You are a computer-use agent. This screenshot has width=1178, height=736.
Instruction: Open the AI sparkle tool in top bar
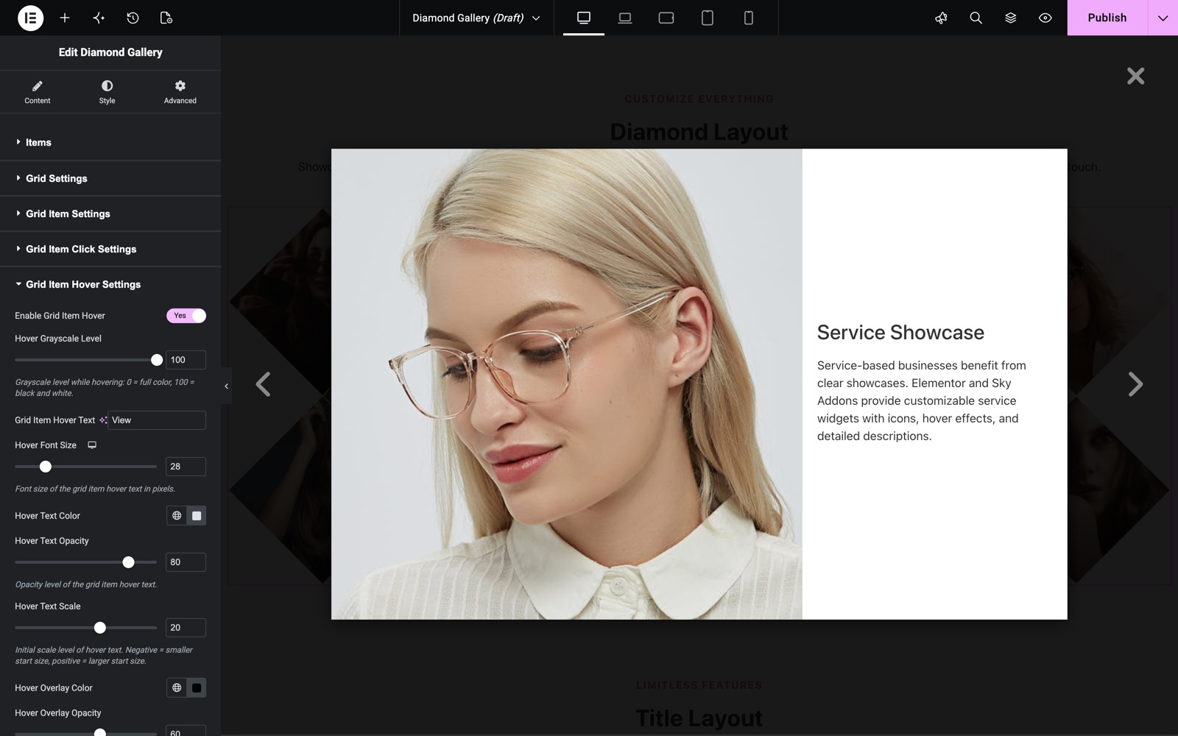[99, 18]
